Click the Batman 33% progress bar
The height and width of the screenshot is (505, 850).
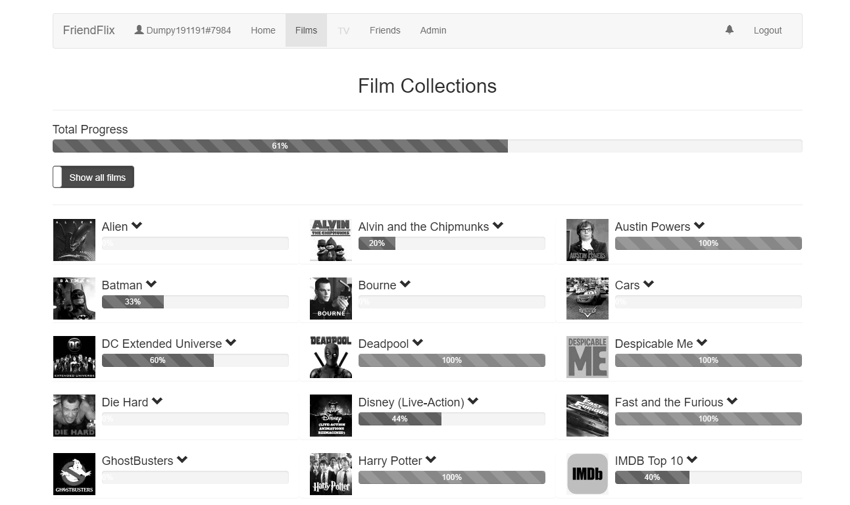tap(195, 302)
